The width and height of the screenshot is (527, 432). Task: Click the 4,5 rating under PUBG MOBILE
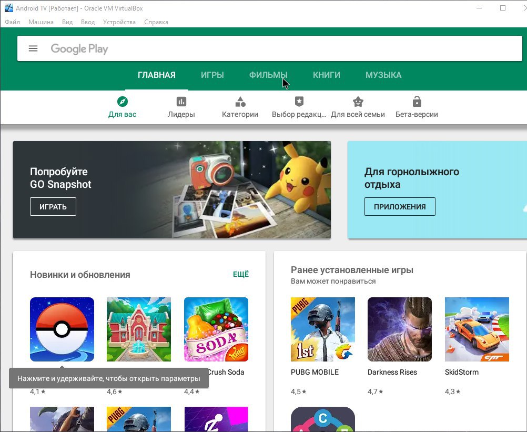298,391
